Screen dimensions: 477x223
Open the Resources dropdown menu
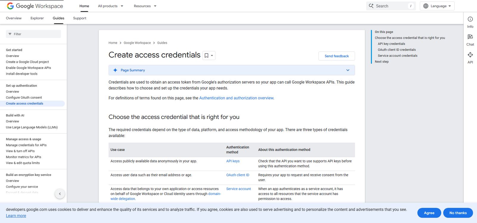point(145,6)
